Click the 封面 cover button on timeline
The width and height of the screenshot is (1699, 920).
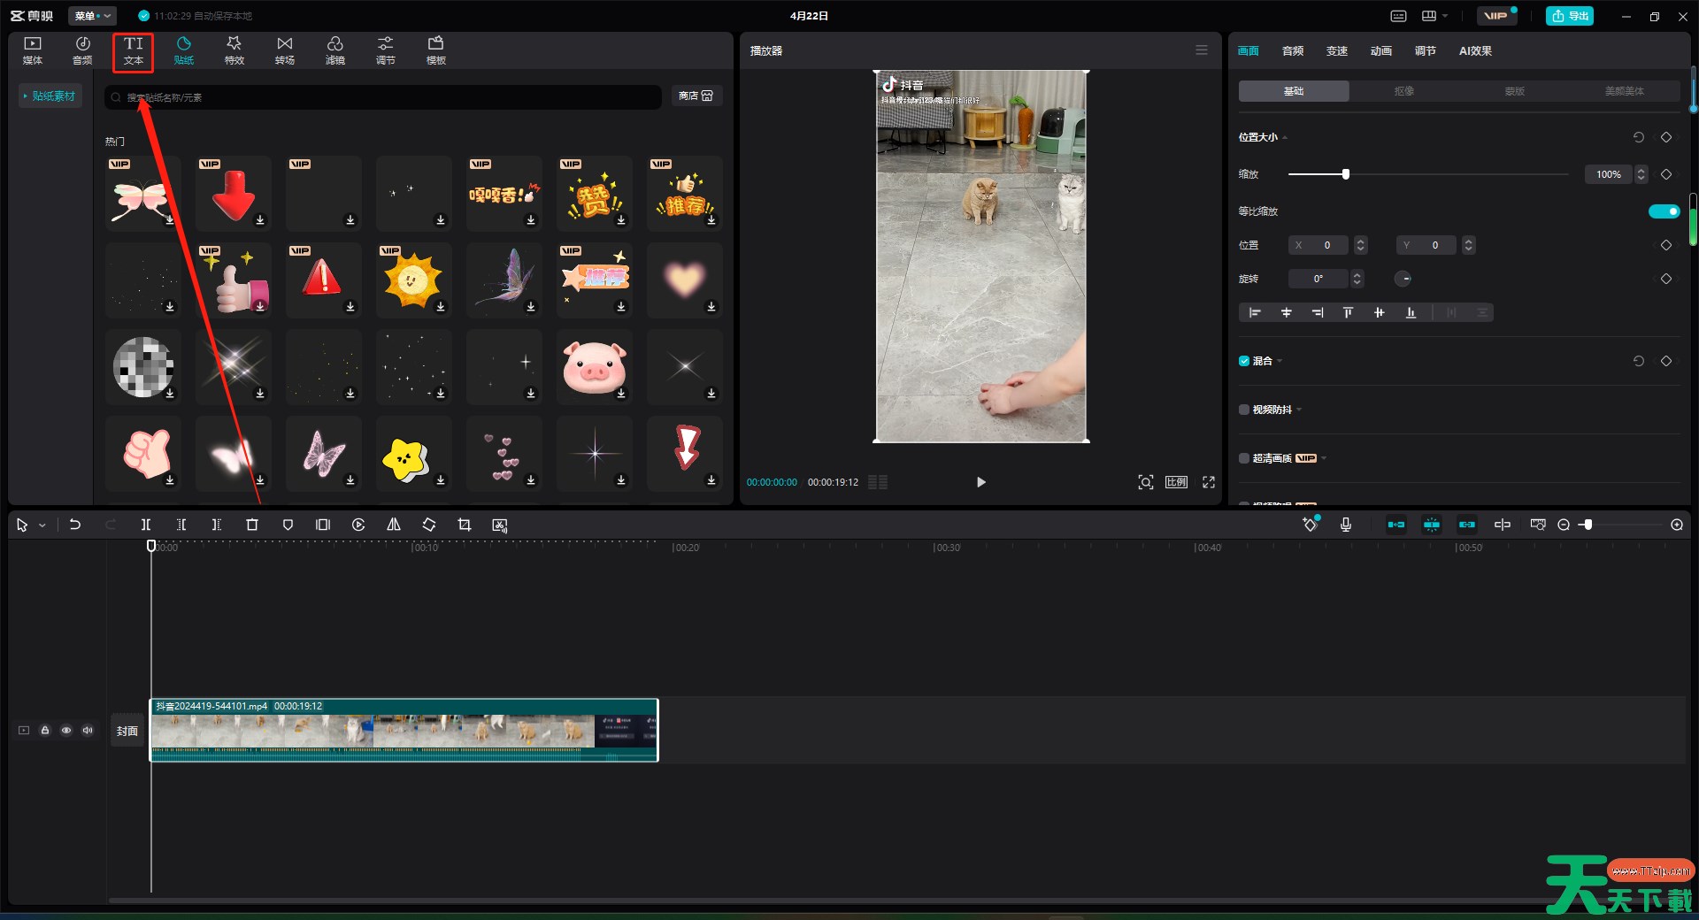point(127,731)
